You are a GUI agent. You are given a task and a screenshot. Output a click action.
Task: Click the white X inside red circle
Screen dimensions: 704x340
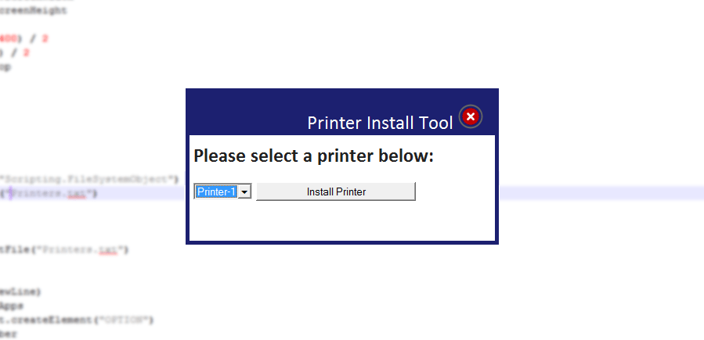tap(470, 117)
